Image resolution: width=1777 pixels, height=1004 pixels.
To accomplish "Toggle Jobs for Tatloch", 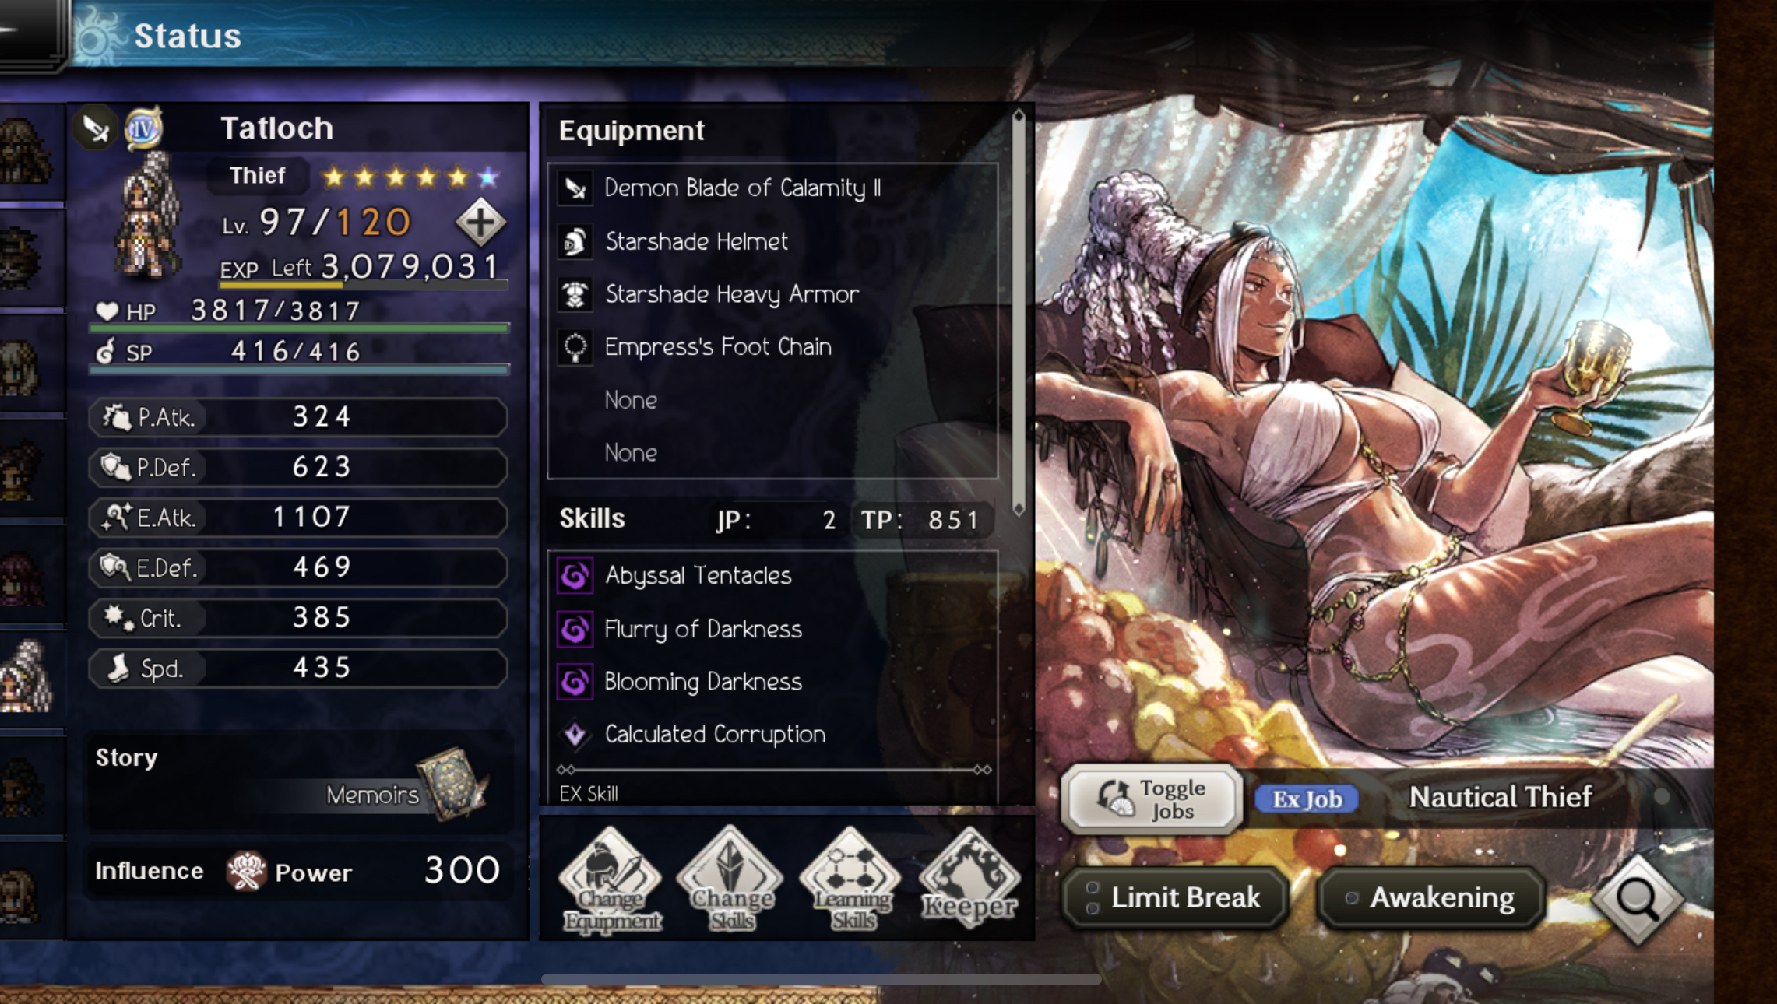I will pyautogui.click(x=1151, y=799).
